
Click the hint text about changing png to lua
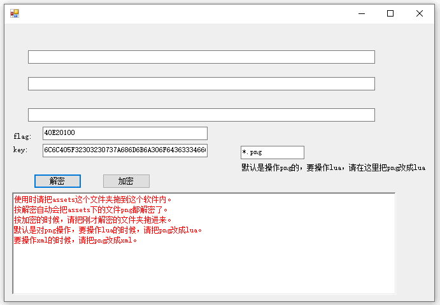[x=333, y=168]
